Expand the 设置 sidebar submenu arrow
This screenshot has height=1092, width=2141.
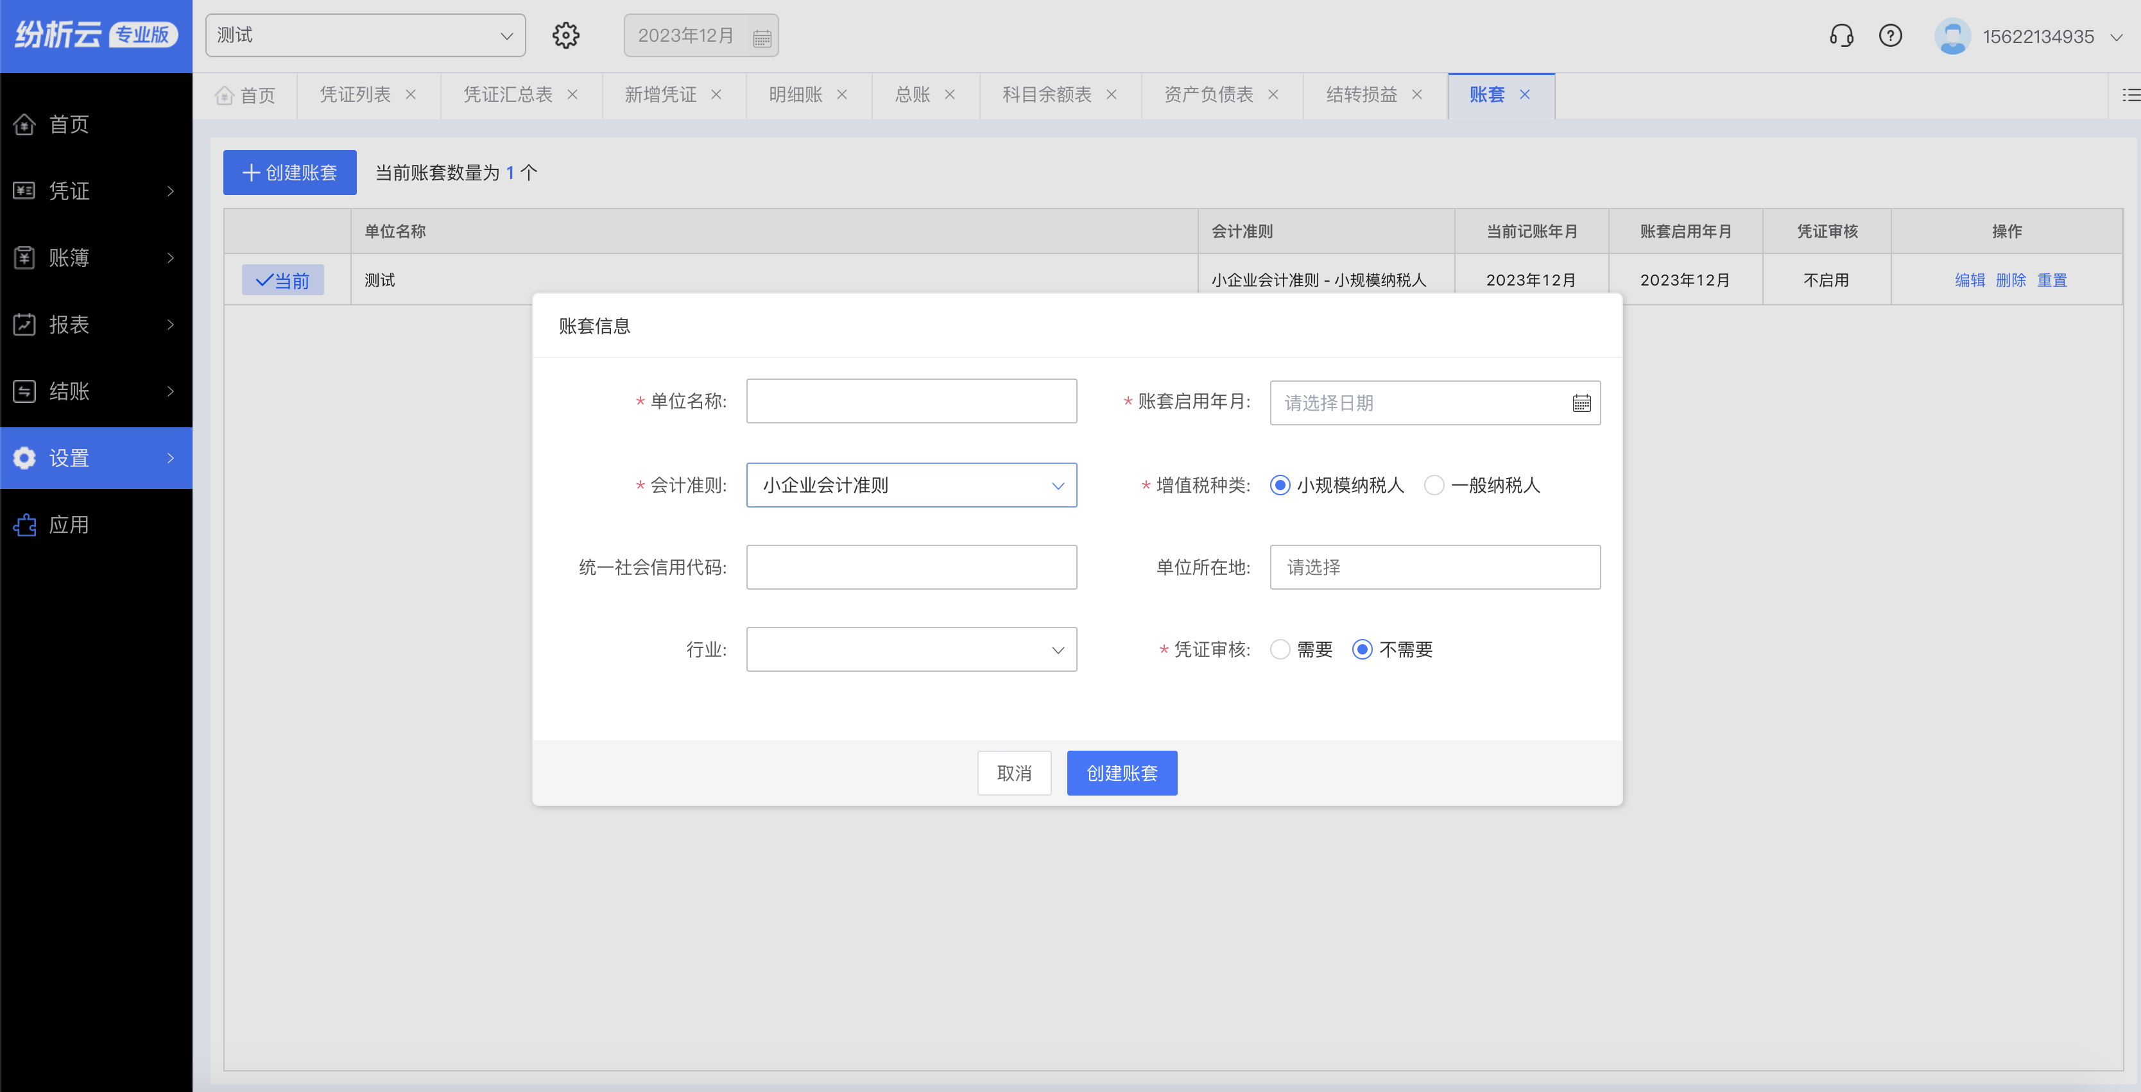[x=170, y=458]
